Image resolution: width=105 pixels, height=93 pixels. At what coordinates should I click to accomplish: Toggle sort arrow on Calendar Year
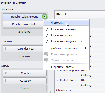tap(6, 48)
